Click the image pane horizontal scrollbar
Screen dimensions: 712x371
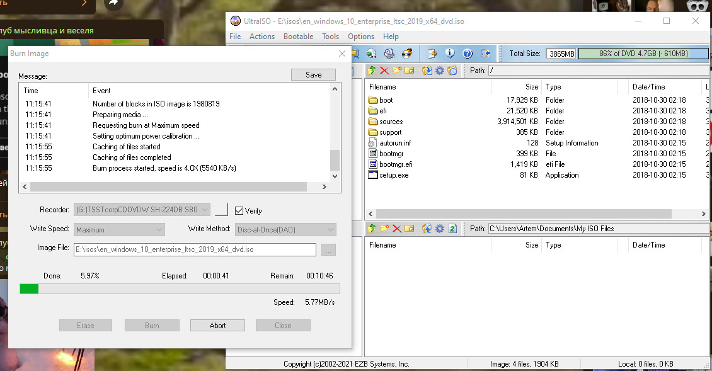click(x=524, y=214)
